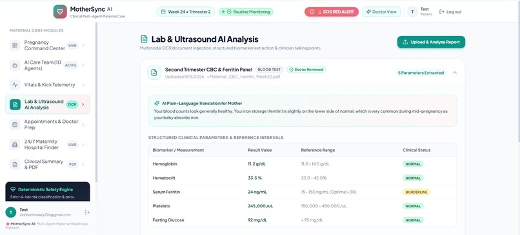This screenshot has height=235, width=520.
Task: Click the MotherSync heart logo icon
Action: point(60,12)
